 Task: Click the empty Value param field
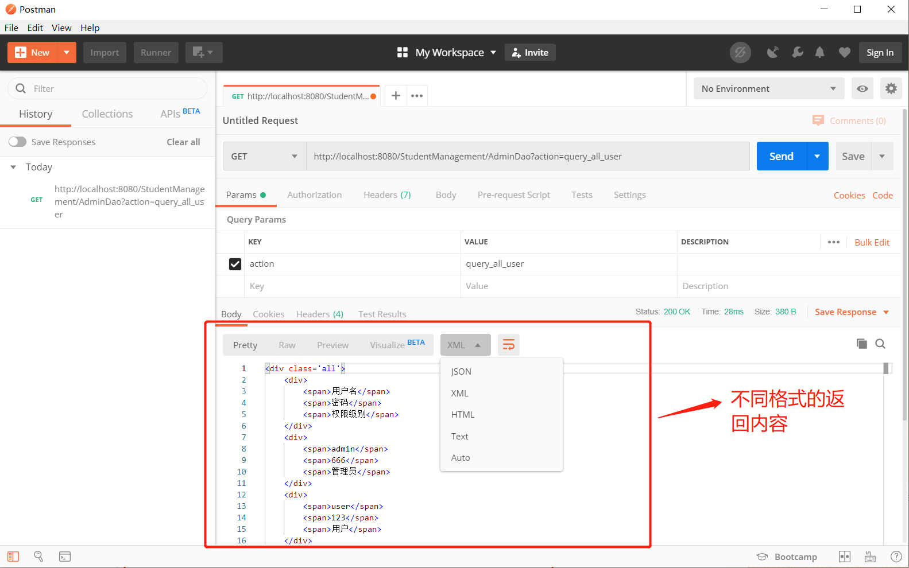568,286
